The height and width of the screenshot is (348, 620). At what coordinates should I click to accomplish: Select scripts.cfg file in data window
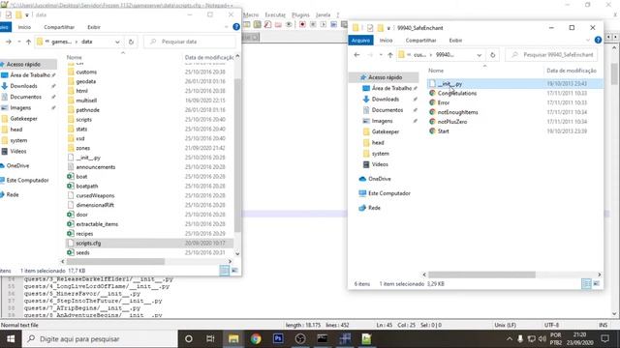click(x=88, y=243)
